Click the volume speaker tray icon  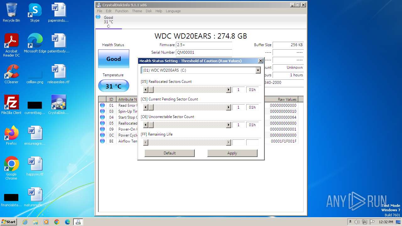357,222
